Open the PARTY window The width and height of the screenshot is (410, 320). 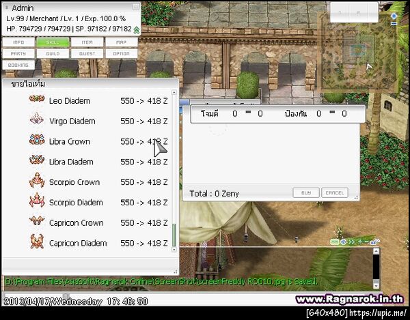[x=18, y=53]
